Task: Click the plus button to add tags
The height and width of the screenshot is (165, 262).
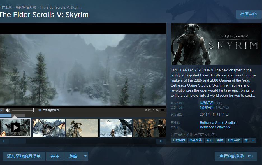Action: pos(253,140)
